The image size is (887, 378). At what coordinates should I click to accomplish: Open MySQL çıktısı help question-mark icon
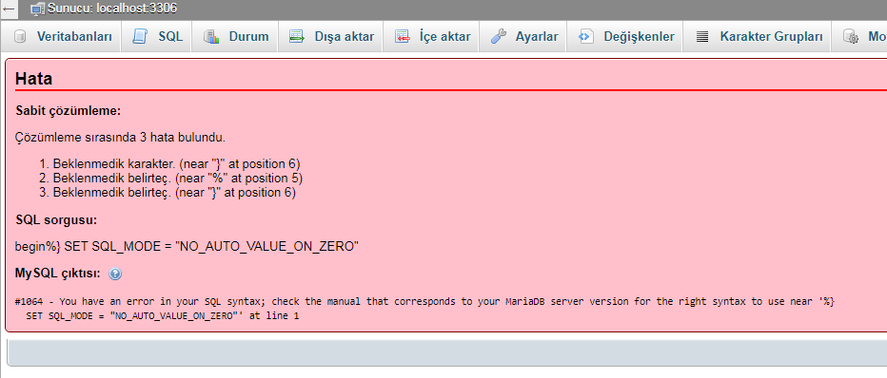[115, 274]
